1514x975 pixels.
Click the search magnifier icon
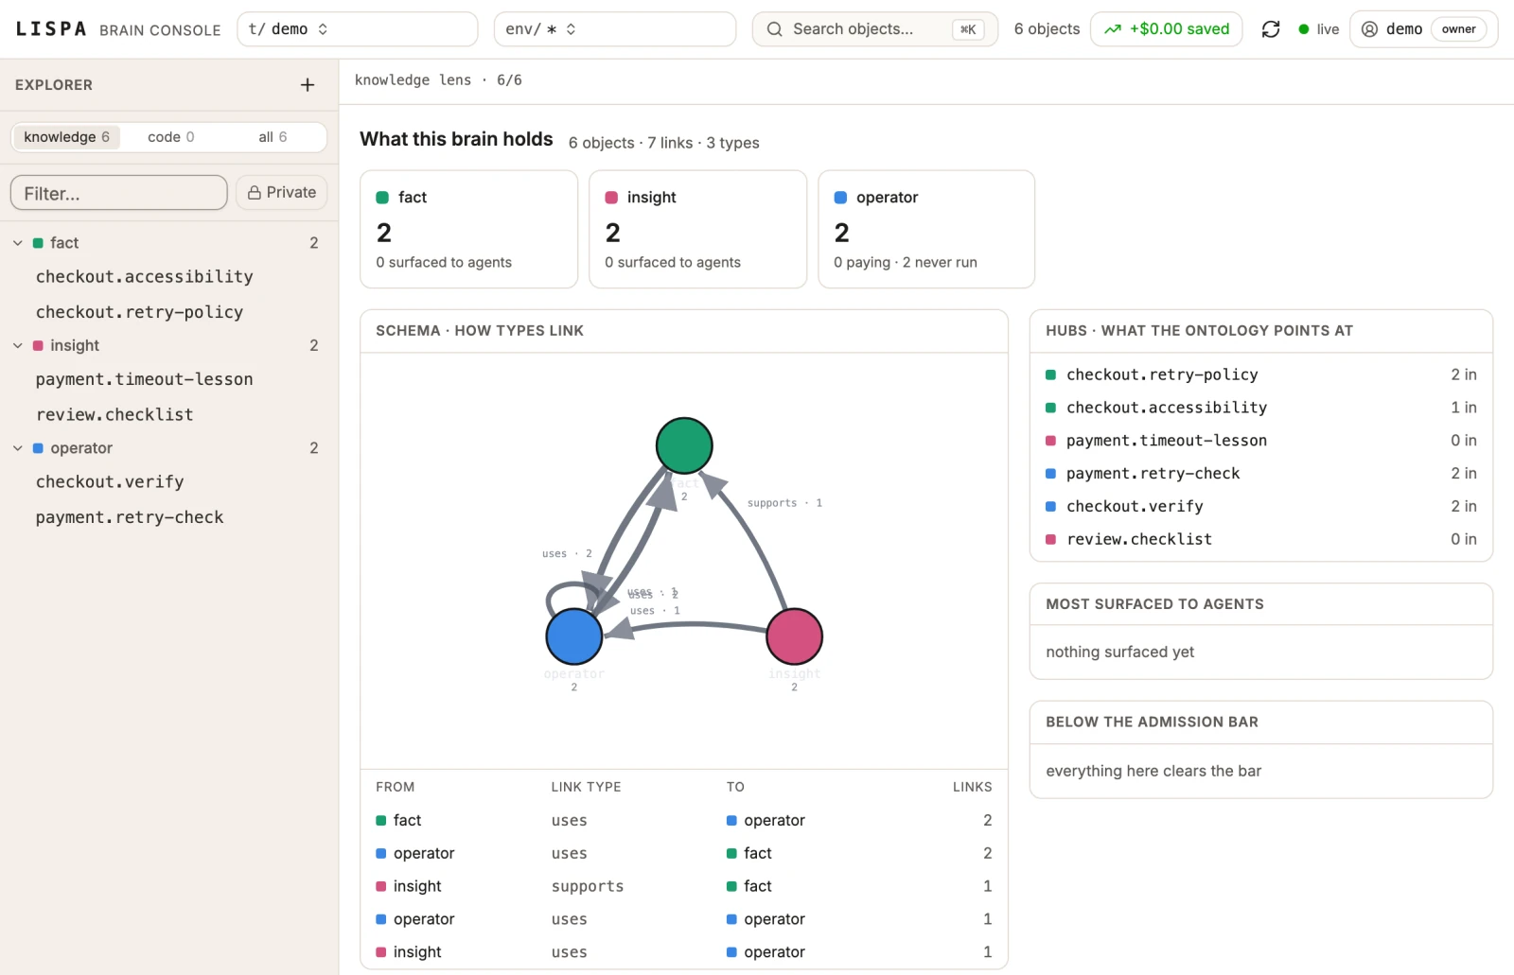[774, 29]
